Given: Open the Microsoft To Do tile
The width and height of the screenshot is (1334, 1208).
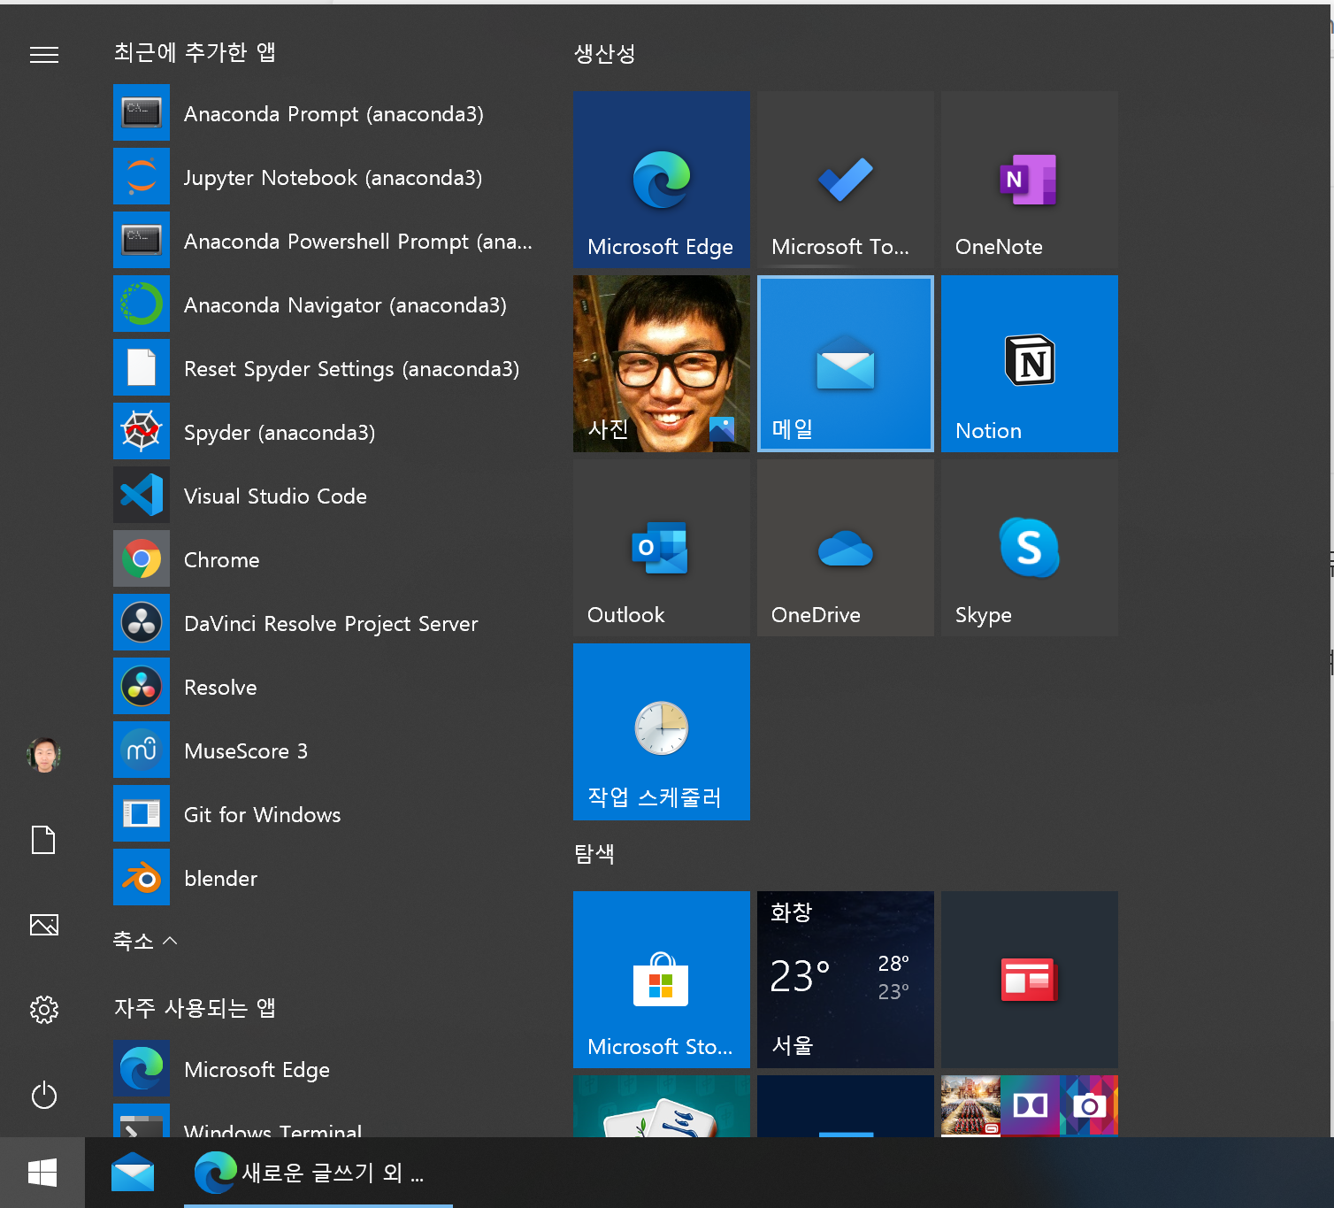Looking at the screenshot, I should coord(846,180).
